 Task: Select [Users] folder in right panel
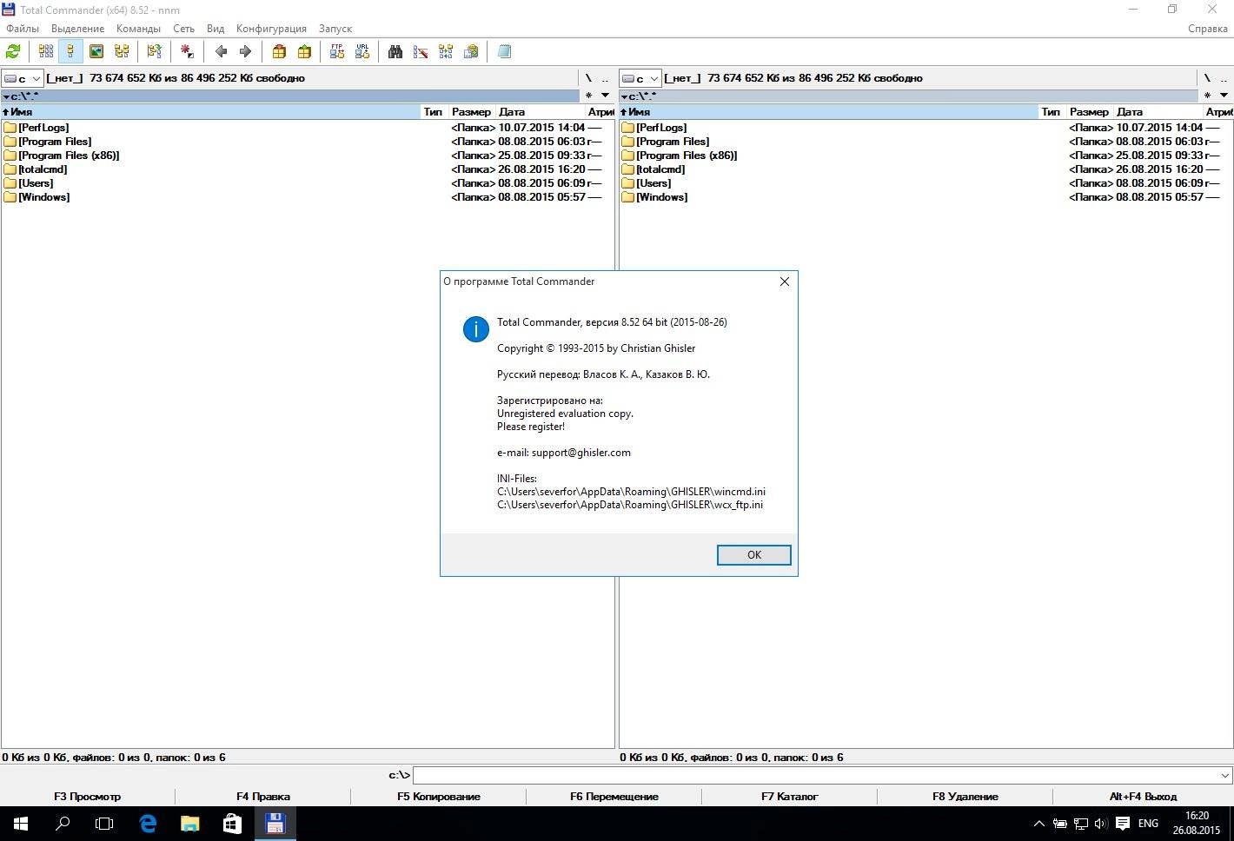[x=653, y=183]
